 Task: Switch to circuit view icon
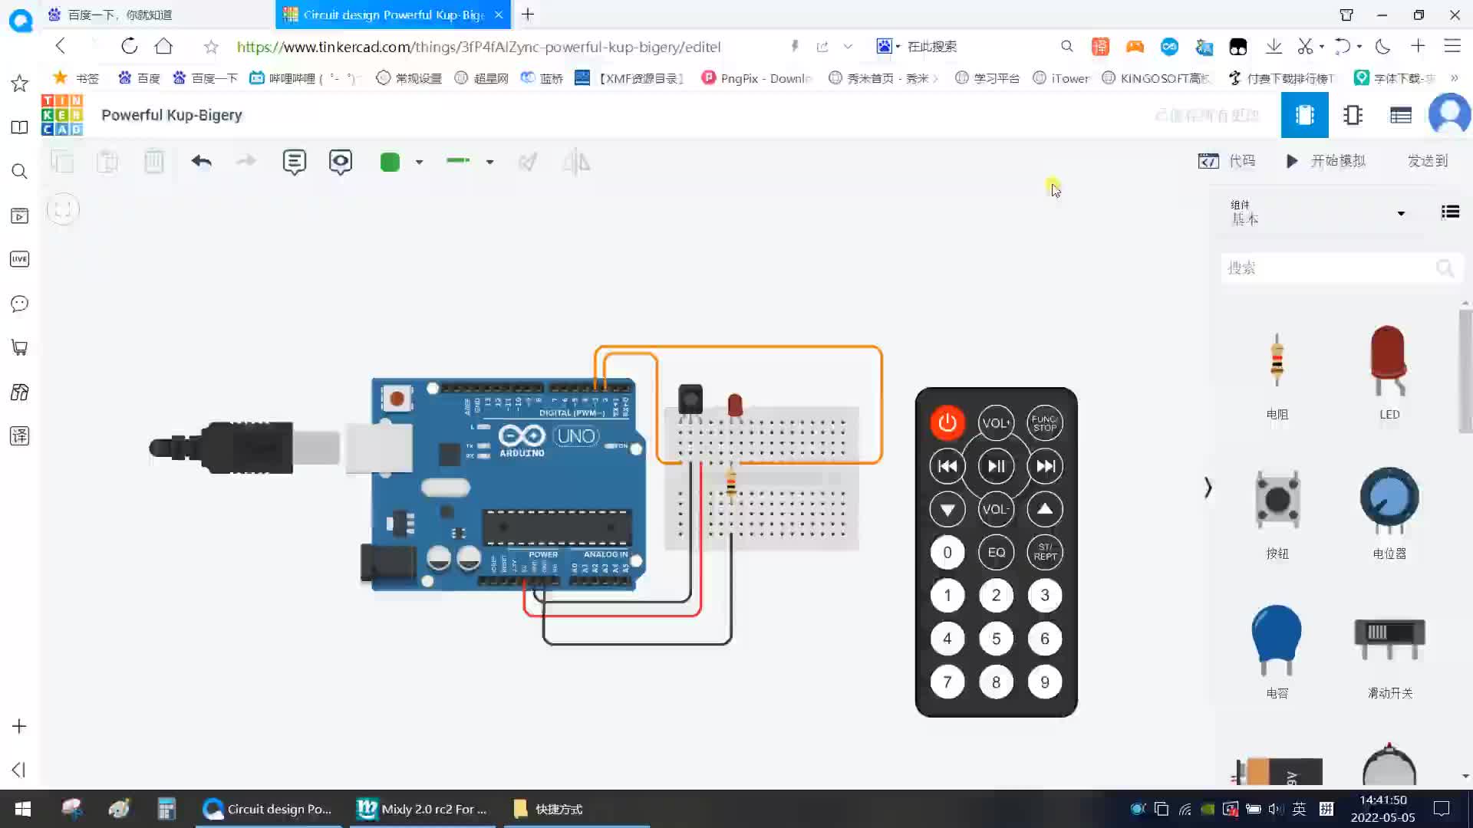coord(1305,115)
